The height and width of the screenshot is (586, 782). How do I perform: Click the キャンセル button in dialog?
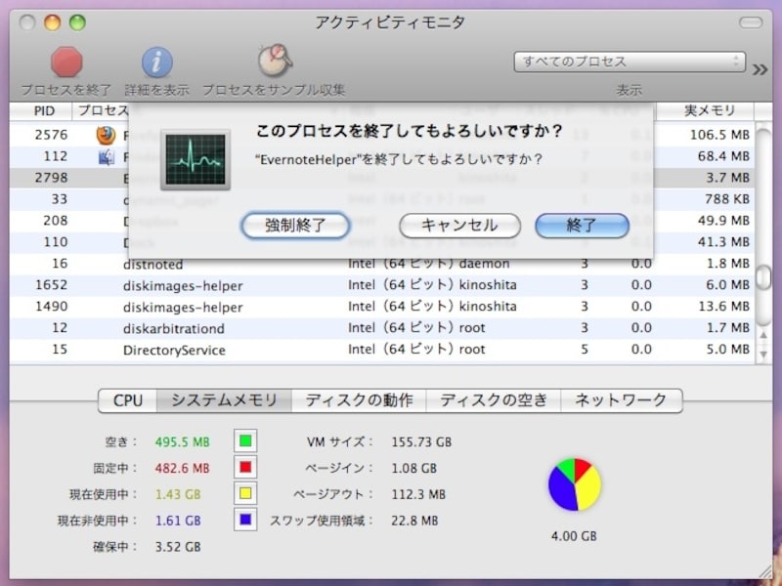pyautogui.click(x=458, y=226)
